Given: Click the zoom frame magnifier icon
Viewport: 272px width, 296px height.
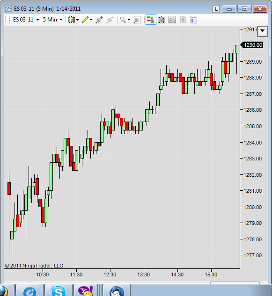Looking at the screenshot, I should click(137, 20).
